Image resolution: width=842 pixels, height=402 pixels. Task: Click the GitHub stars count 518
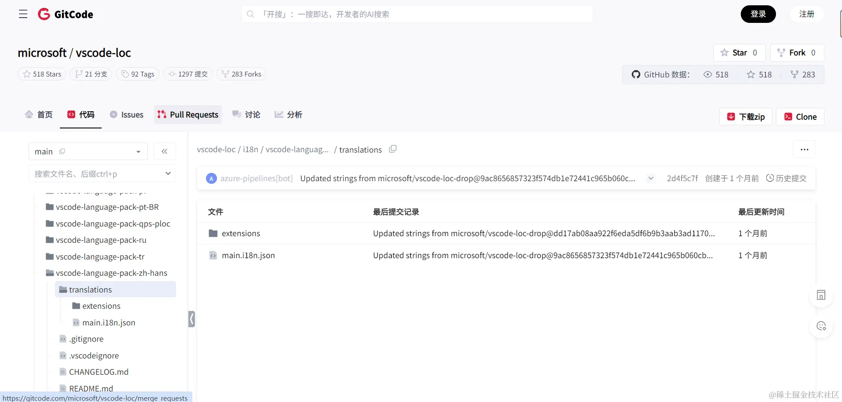pos(759,75)
